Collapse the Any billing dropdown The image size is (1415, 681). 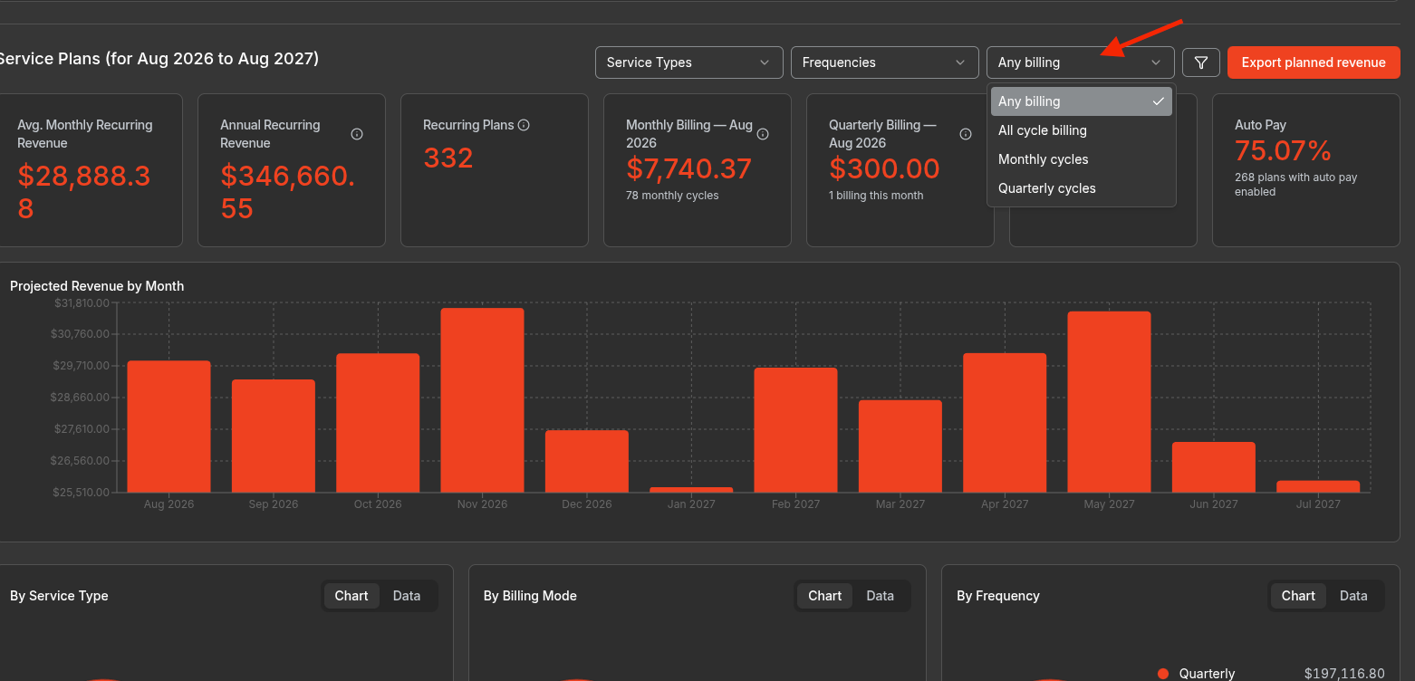coord(1081,62)
